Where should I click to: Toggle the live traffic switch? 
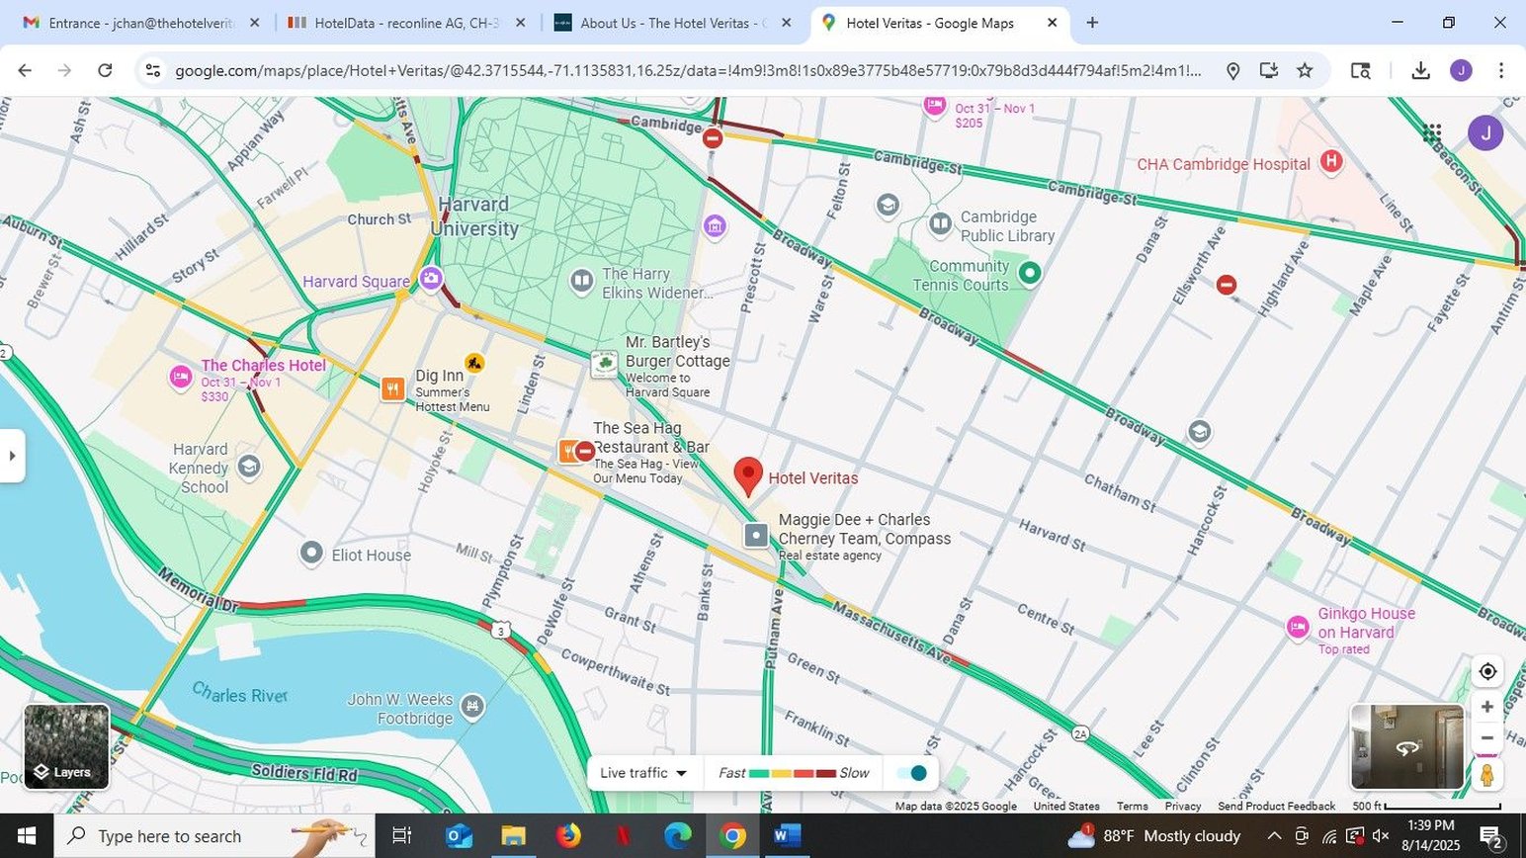tap(911, 773)
